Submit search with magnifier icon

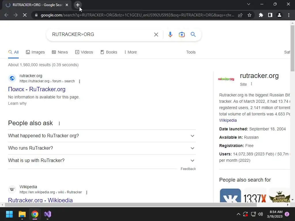click(193, 35)
